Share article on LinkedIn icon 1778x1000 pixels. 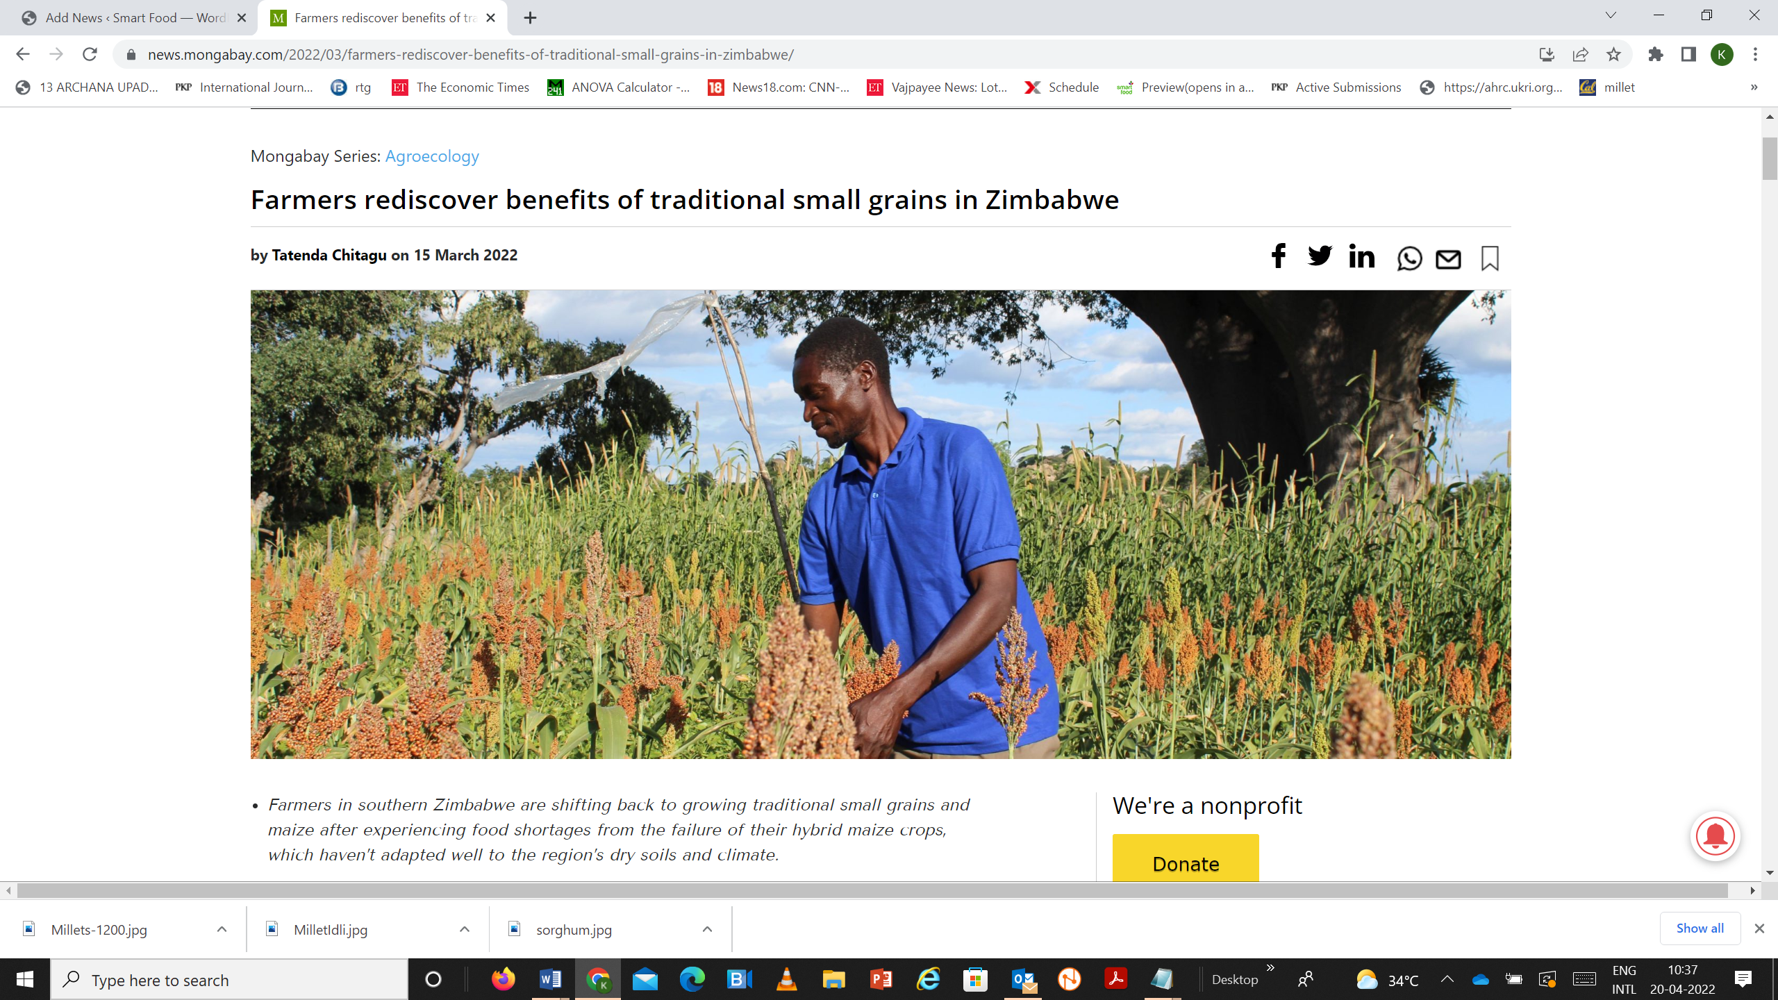[x=1361, y=256]
